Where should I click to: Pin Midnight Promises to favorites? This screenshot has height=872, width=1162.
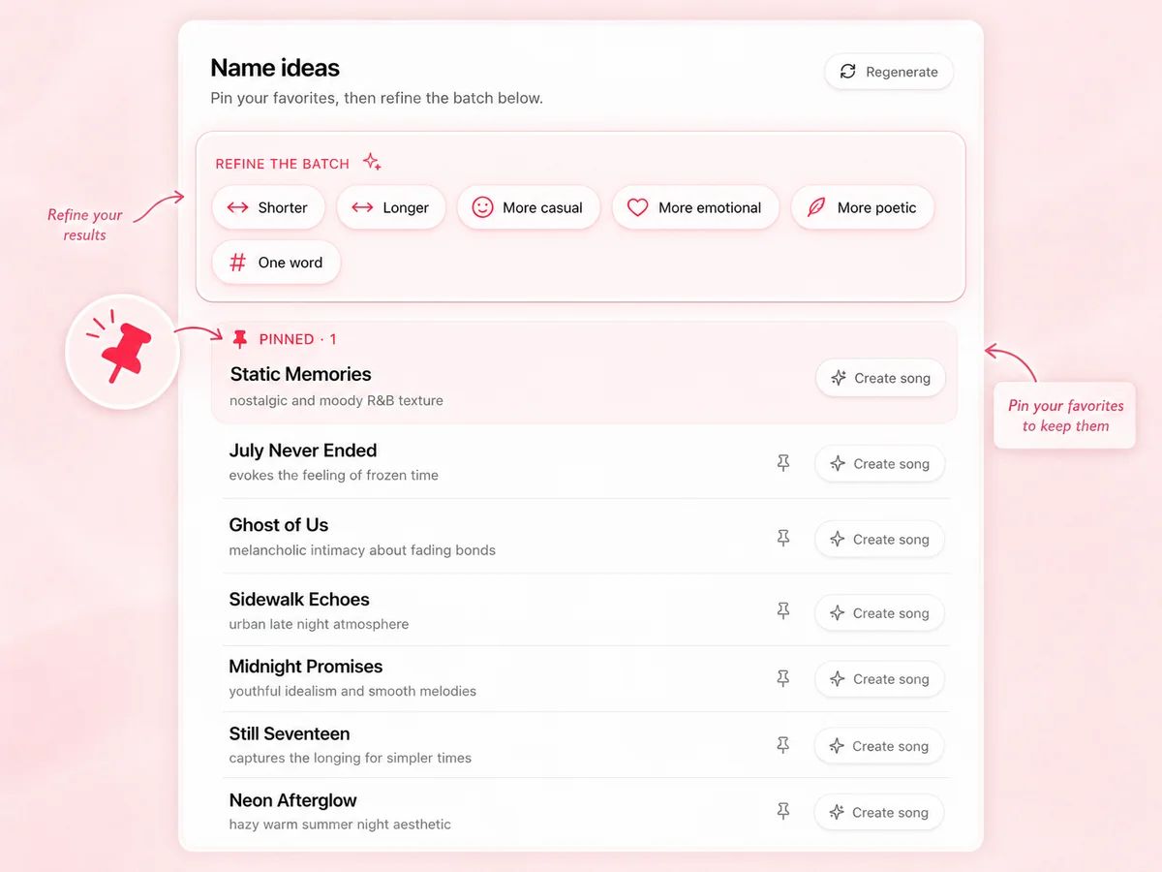pyautogui.click(x=783, y=679)
